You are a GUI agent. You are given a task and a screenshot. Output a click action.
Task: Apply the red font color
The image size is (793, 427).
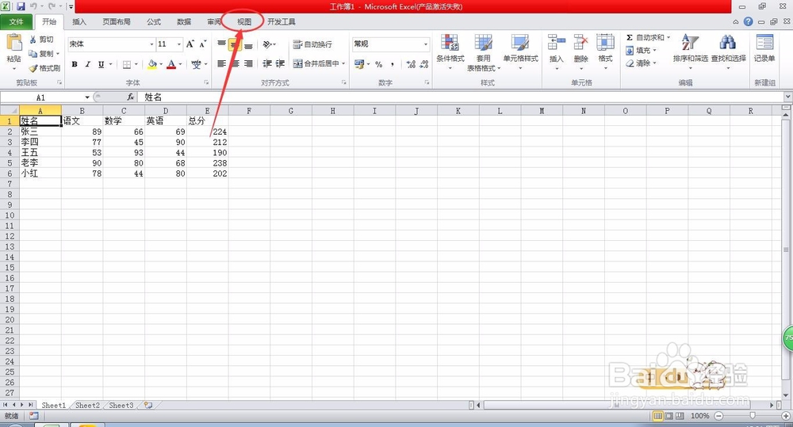click(x=171, y=64)
